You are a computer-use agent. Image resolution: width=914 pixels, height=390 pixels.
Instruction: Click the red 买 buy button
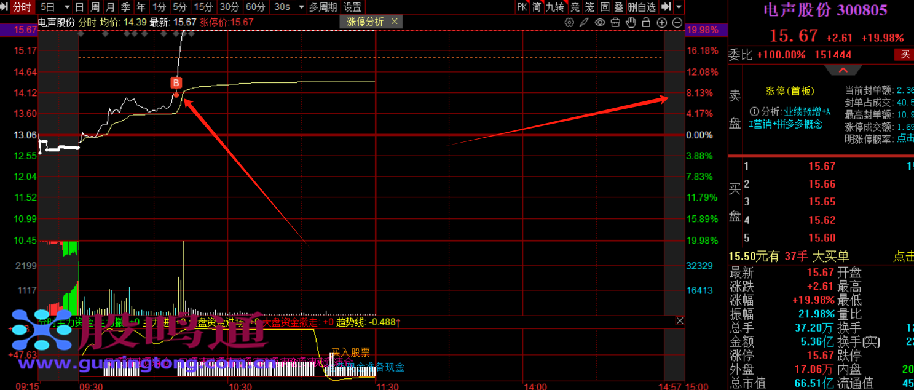click(905, 55)
